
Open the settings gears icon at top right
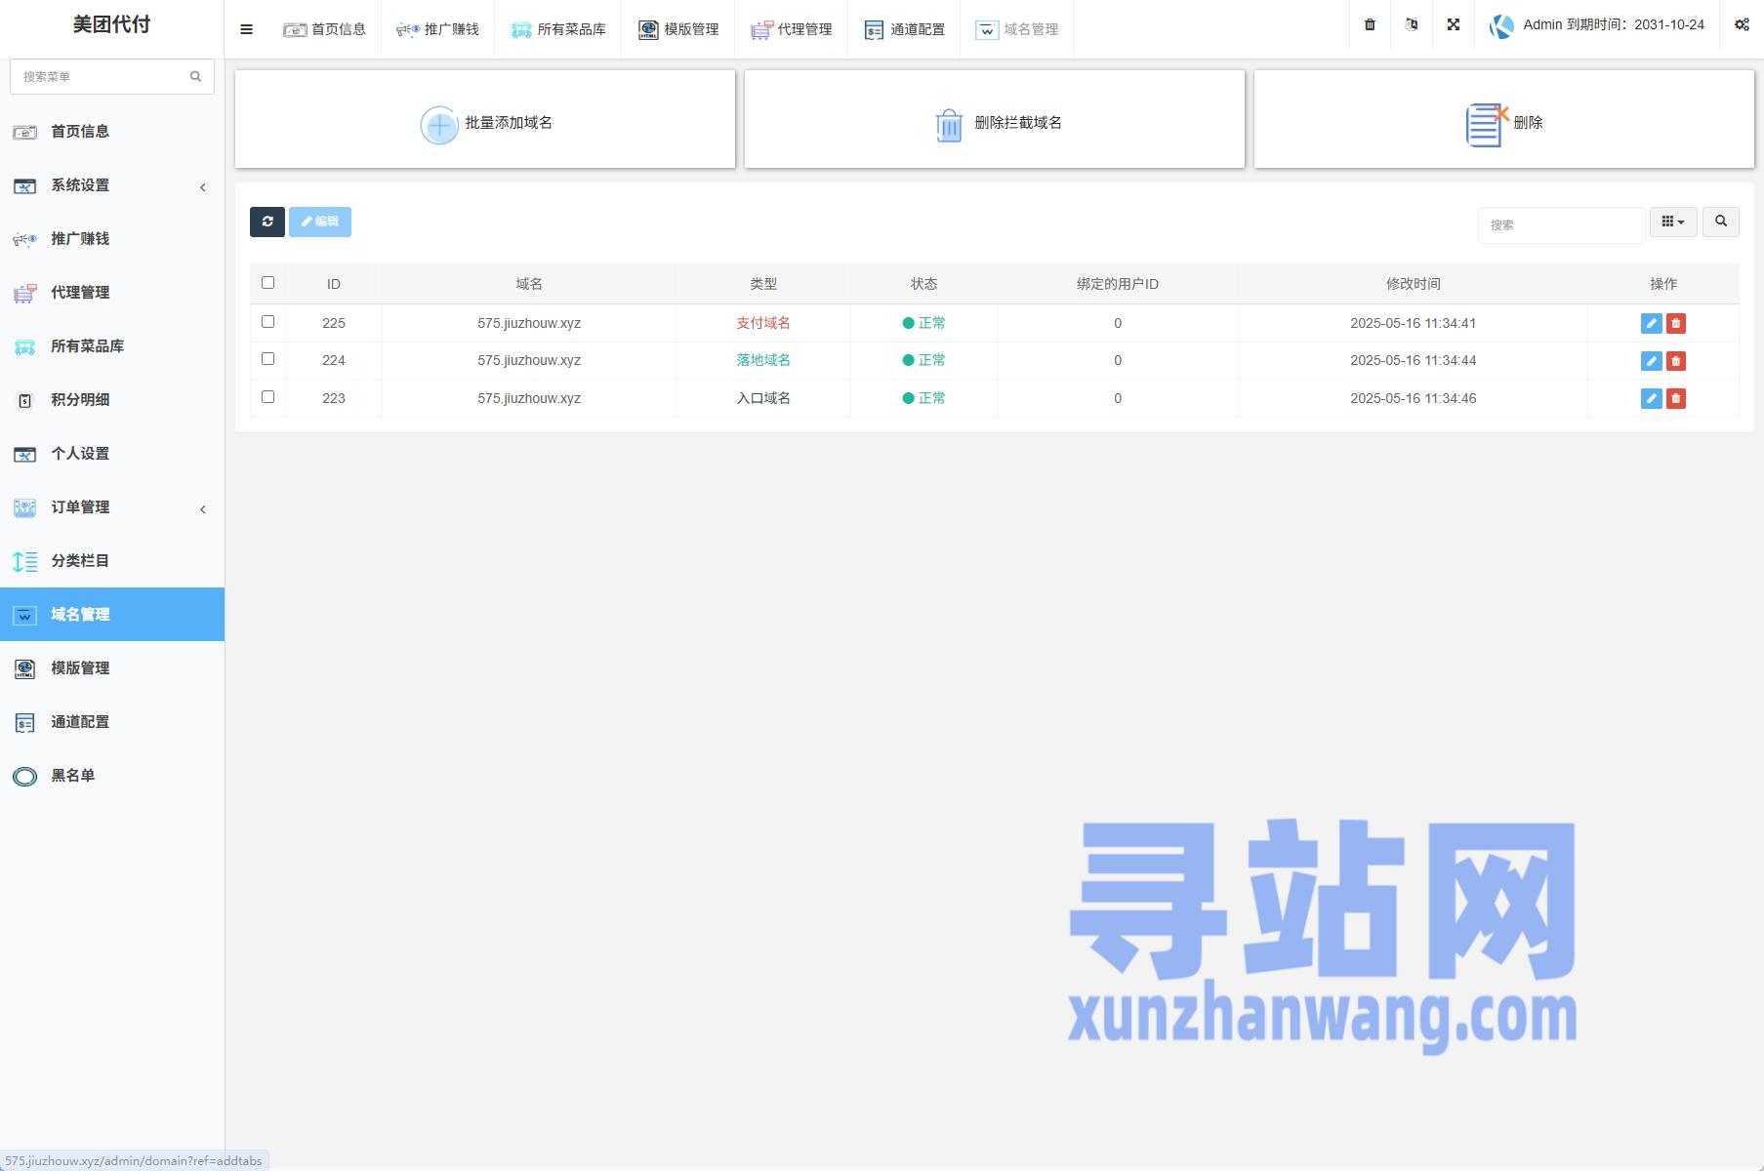coord(1742,24)
